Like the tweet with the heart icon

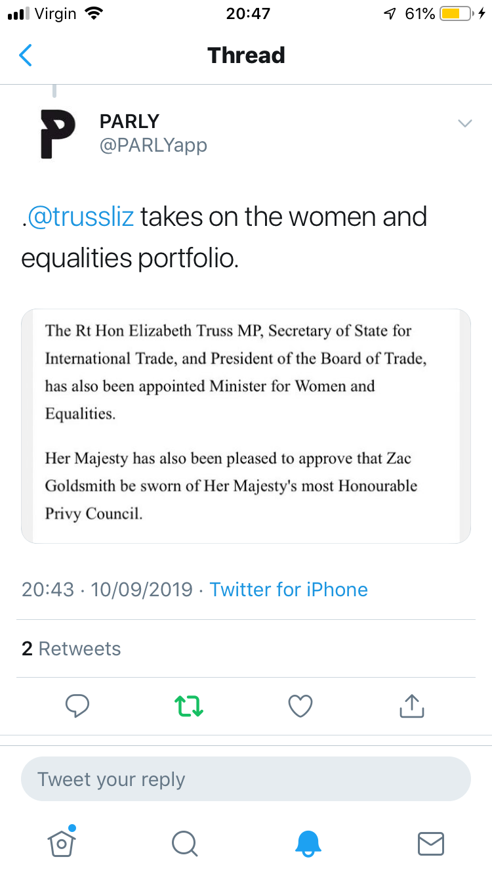click(300, 706)
